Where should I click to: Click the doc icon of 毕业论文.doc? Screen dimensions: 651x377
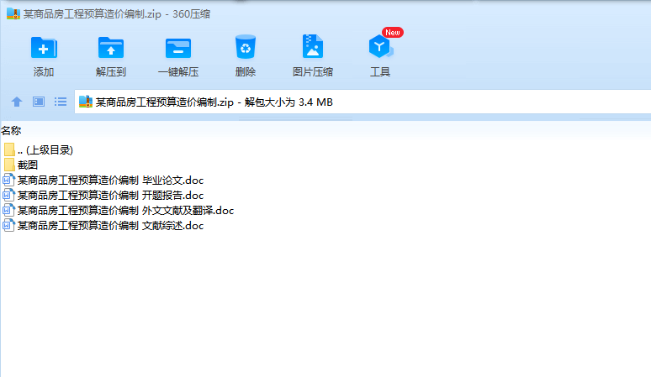[x=8, y=181]
